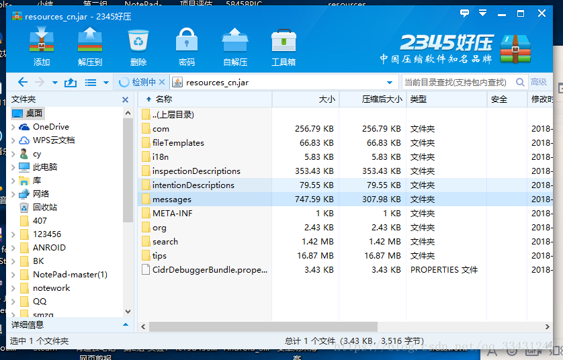Open 高级 advanced search link
The width and height of the screenshot is (563, 360).
[539, 82]
